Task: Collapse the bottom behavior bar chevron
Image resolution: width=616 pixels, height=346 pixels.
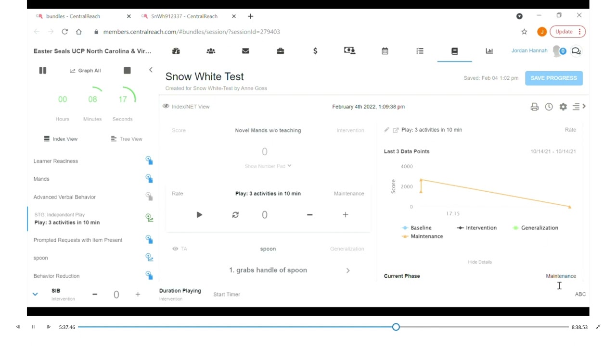Action: (35, 294)
